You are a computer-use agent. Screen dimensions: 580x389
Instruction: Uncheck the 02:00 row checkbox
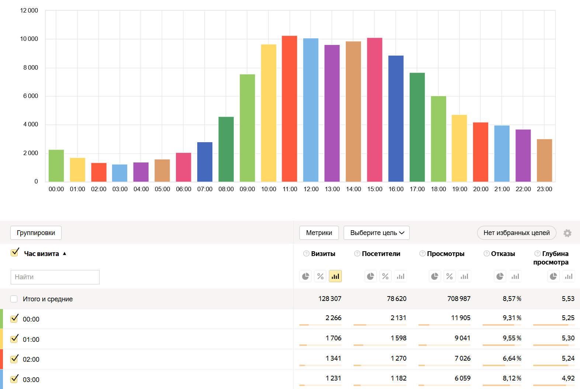14,359
